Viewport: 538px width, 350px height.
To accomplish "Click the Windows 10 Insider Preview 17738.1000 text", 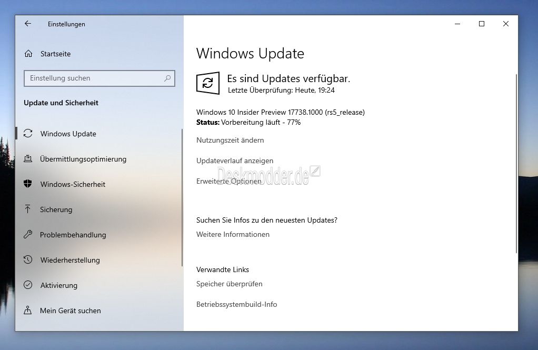I will tap(281, 112).
